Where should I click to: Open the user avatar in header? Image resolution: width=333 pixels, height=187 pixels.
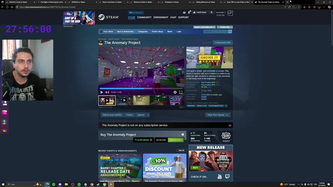[230, 13]
